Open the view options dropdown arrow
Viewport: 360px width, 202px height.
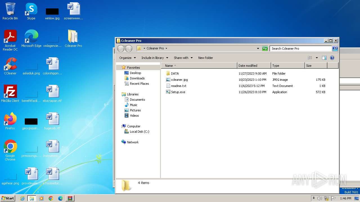tap(317, 58)
